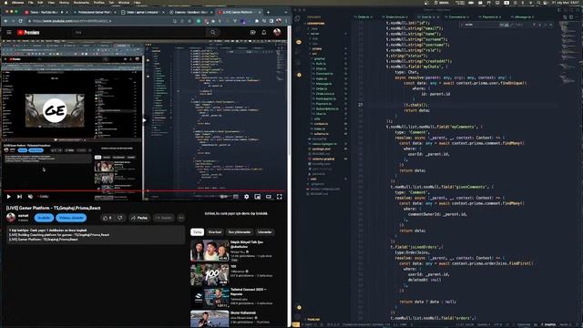The width and height of the screenshot is (583, 328).
Task: Open the Message.ts file in Explorer
Action: pyautogui.click(x=323, y=84)
